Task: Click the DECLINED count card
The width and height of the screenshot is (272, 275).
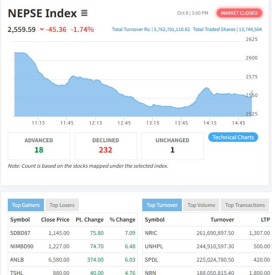Action: click(106, 146)
